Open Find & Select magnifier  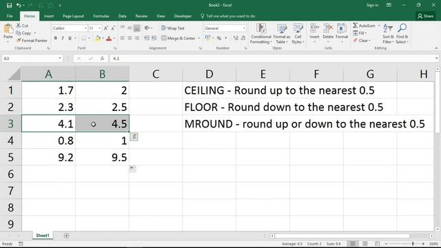(x=402, y=34)
